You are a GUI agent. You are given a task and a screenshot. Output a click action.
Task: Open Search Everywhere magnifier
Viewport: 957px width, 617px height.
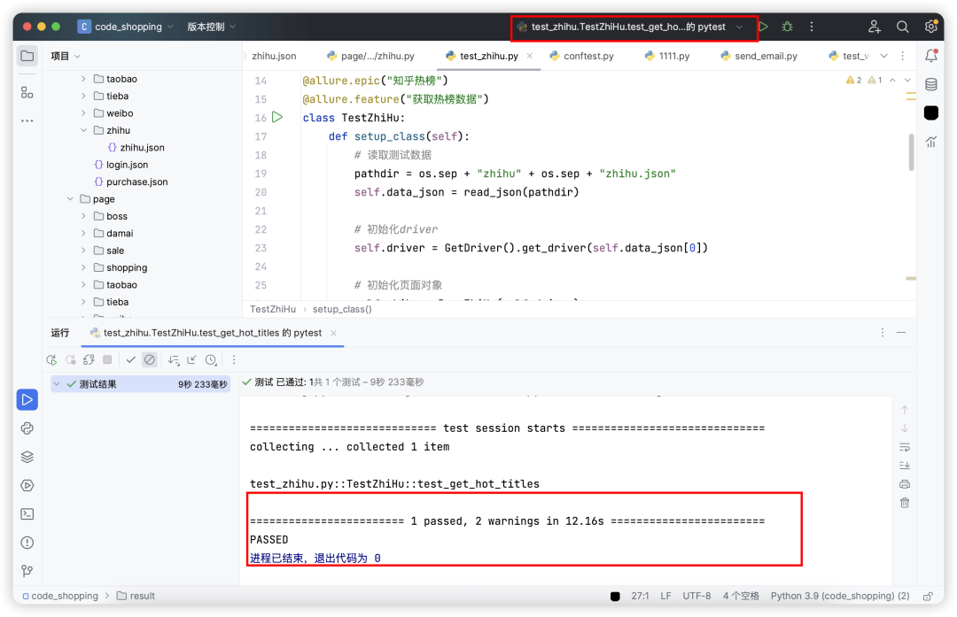pos(902,27)
